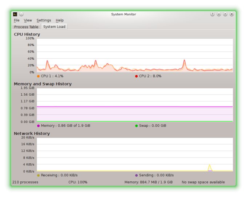Click the green Swap legend dot

[137, 126]
